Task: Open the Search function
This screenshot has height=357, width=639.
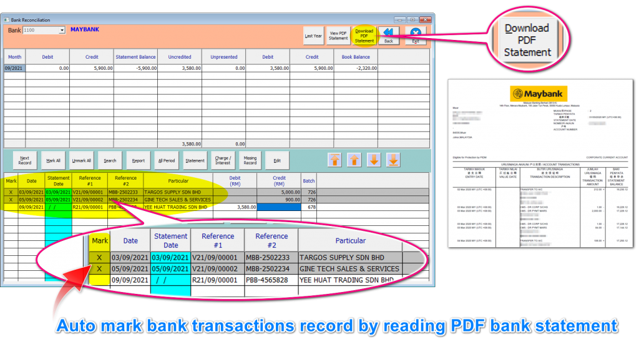Action: 110,160
